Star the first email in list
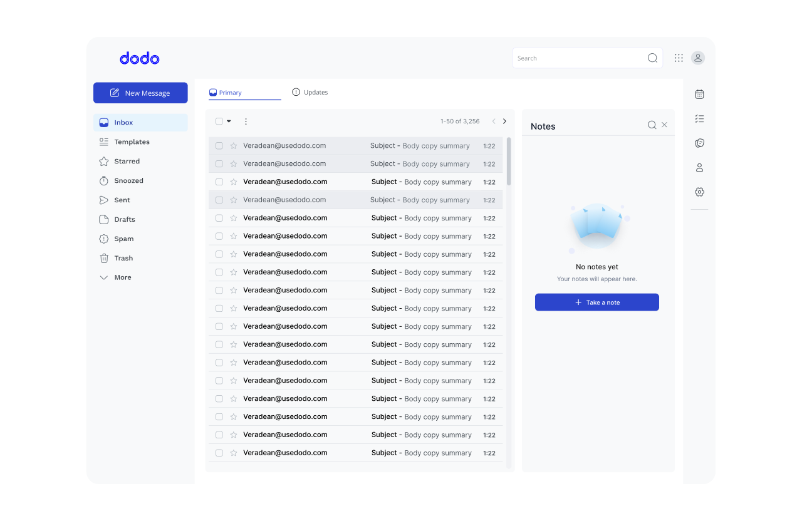 pos(234,146)
